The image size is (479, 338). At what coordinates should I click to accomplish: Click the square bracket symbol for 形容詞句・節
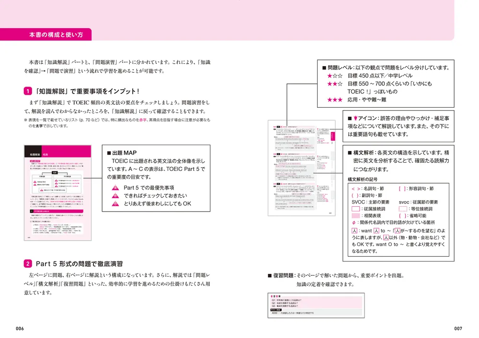402,189
